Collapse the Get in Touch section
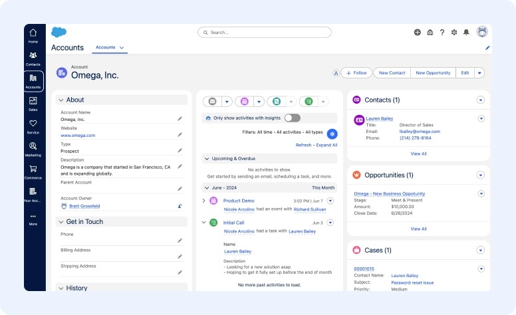The image size is (516, 315). click(x=61, y=222)
